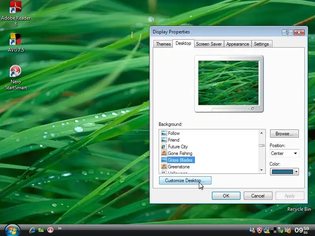Switch to the Settings tab
This screenshot has height=236, width=315.
click(261, 44)
